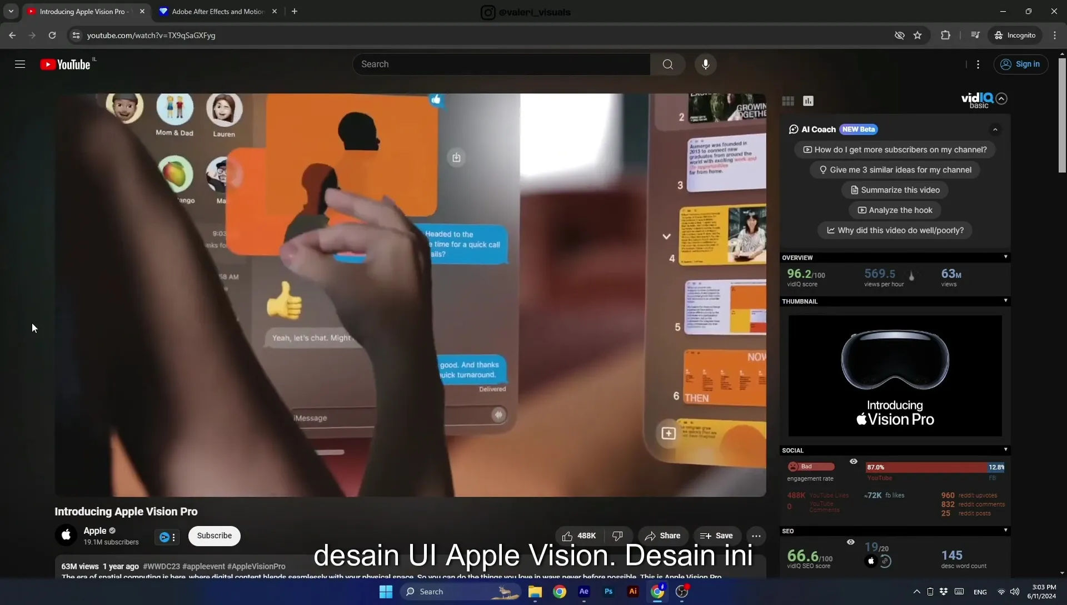Click Summarize this video
The width and height of the screenshot is (1067, 605).
pyautogui.click(x=895, y=190)
